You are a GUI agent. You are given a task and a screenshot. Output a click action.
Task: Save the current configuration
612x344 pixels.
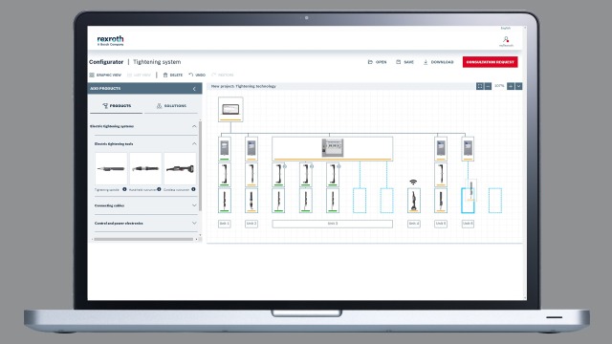pos(404,62)
